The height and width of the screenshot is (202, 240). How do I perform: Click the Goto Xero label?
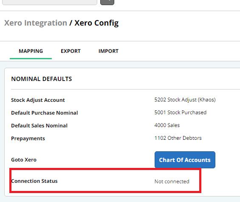click(24, 160)
